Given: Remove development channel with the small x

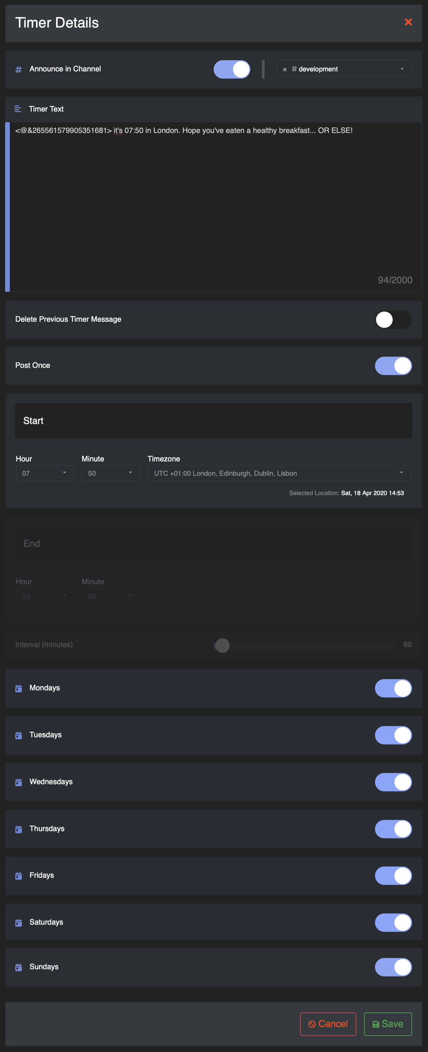Looking at the screenshot, I should (285, 69).
